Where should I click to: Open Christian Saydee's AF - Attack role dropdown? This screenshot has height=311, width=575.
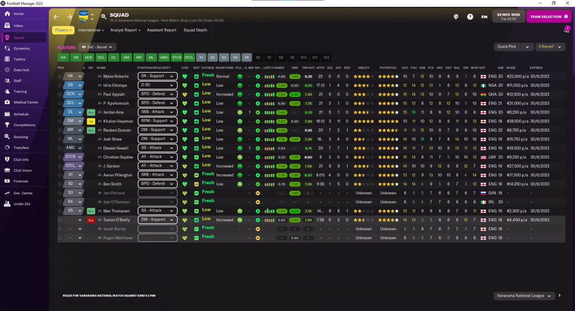pos(157,157)
